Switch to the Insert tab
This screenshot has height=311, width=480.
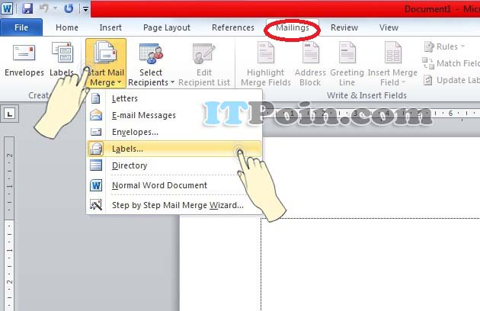pos(110,27)
